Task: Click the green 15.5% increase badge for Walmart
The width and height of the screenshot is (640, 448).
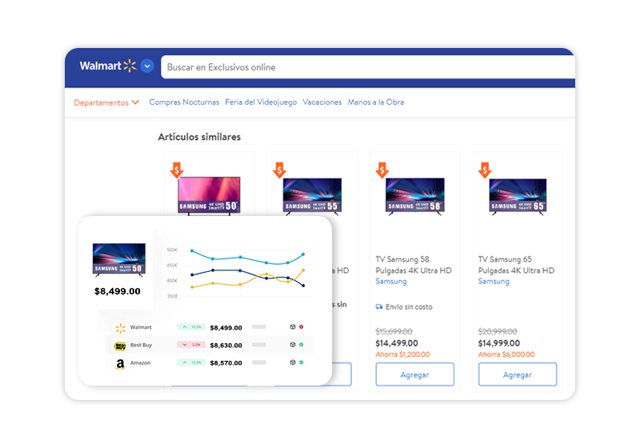Action: 191,327
